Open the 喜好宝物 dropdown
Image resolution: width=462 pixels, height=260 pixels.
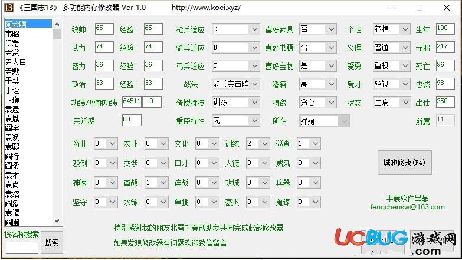(317, 65)
